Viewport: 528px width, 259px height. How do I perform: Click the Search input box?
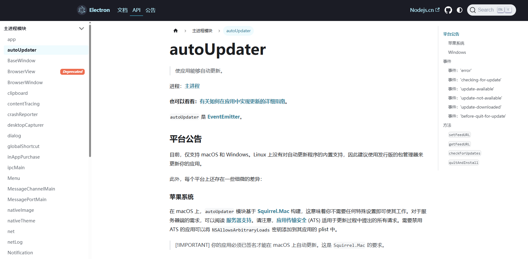tap(491, 10)
